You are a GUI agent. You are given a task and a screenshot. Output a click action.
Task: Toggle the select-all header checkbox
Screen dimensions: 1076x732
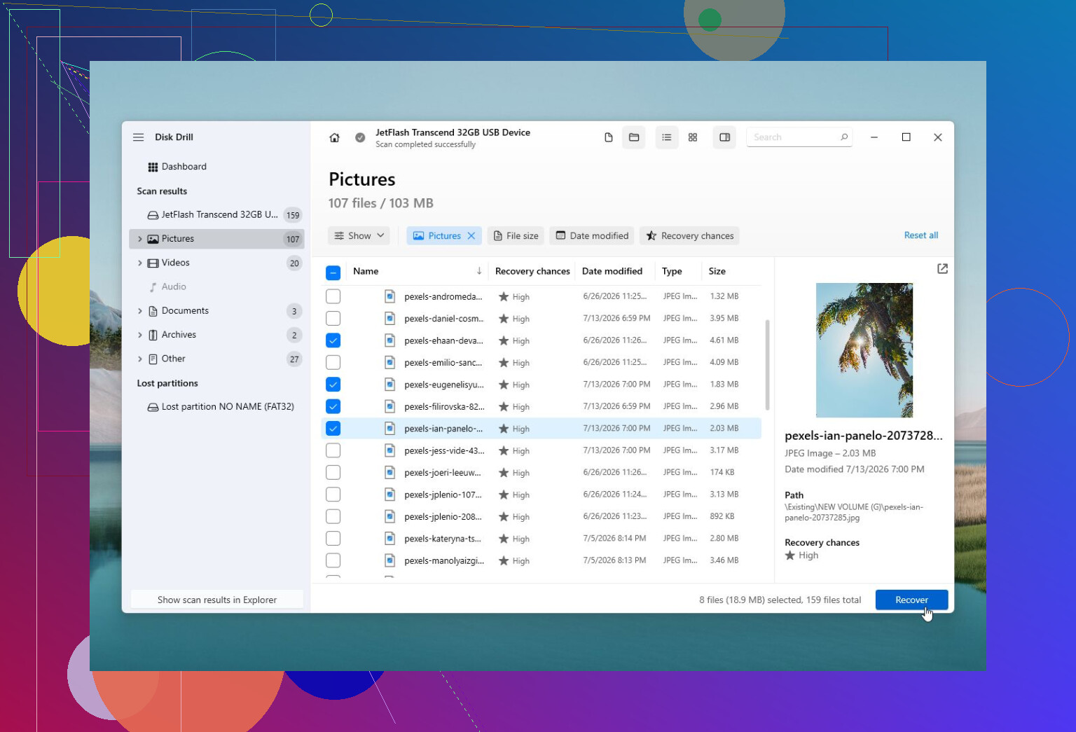[333, 272]
